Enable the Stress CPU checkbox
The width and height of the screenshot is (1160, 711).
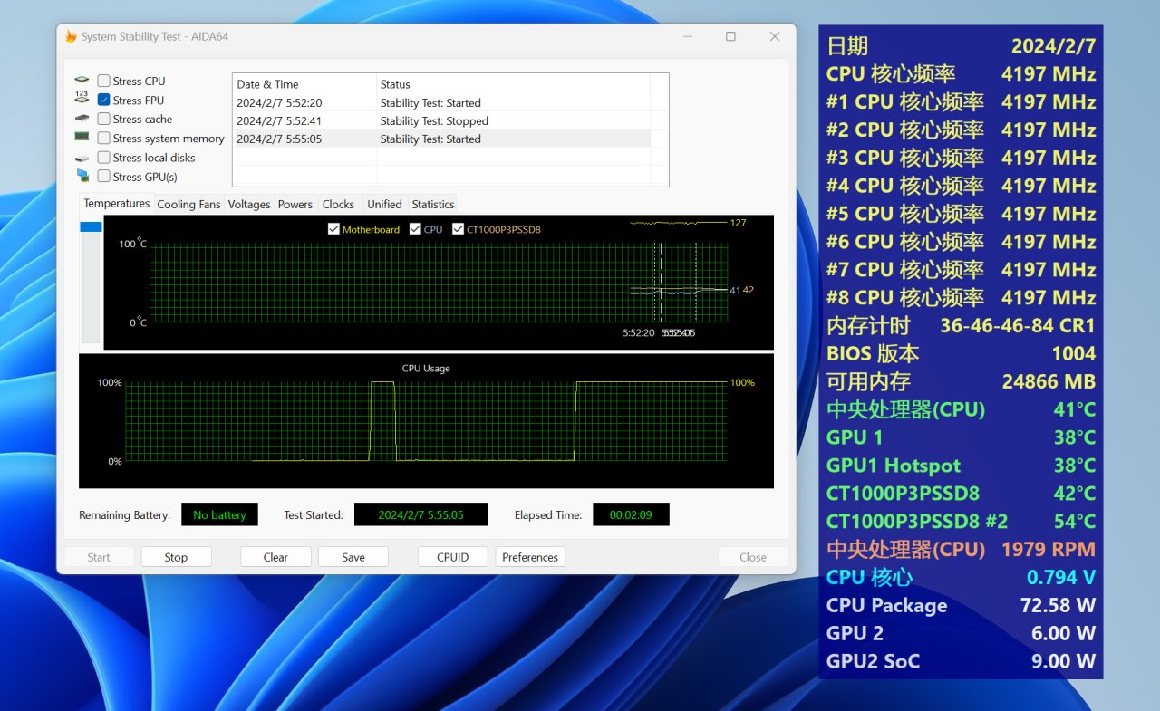(104, 82)
